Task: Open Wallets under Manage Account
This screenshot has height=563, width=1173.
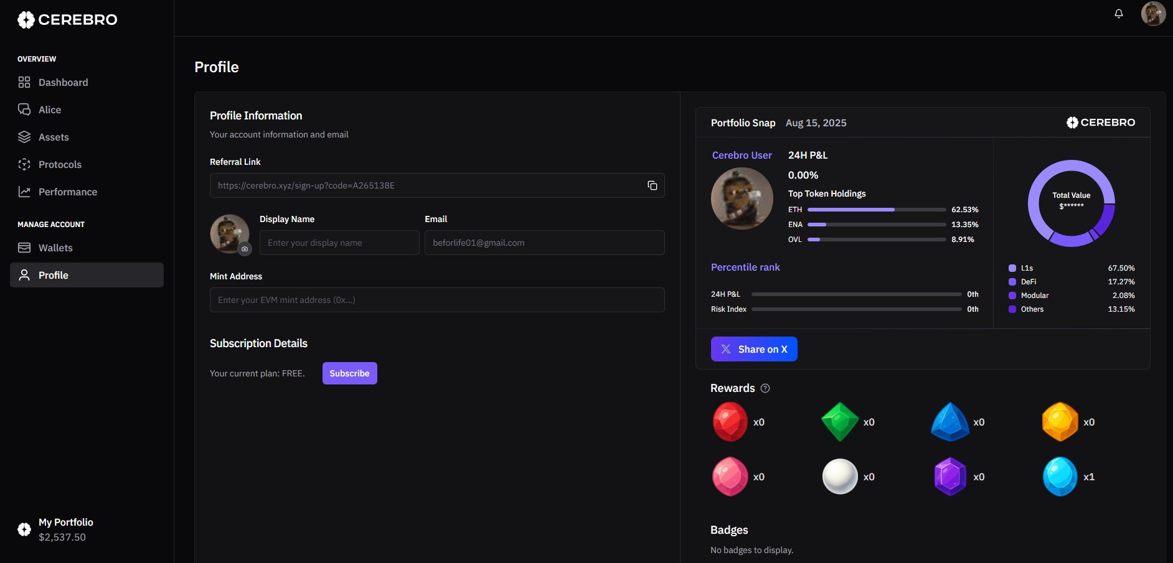Action: [55, 248]
